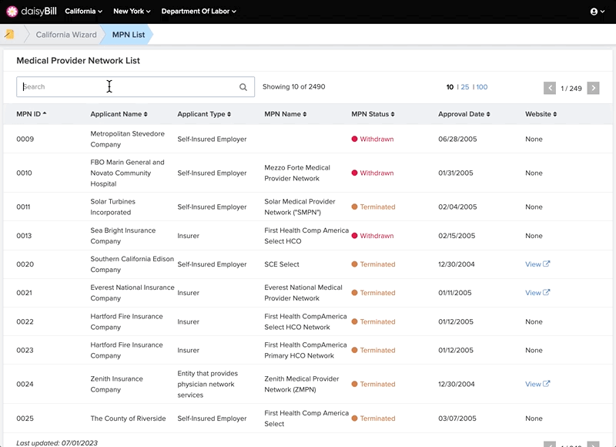Click Everest National Insurance Company applicant
Image resolution: width=616 pixels, height=447 pixels.
[x=132, y=293]
